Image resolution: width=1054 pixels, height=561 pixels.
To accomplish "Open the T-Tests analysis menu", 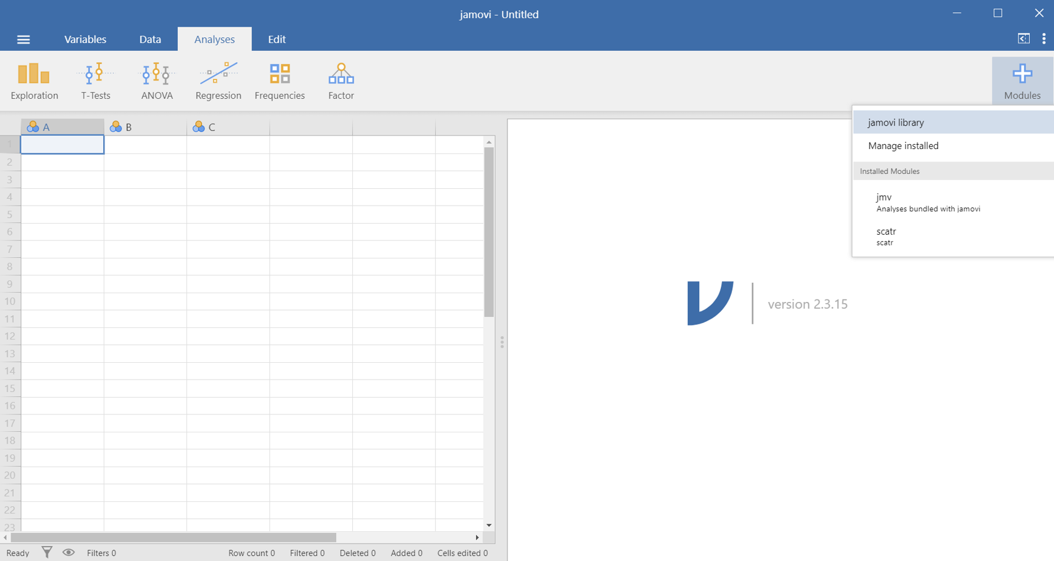I will point(96,81).
